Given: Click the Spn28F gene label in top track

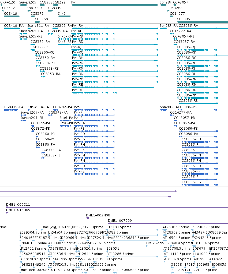Looking at the screenshot, I should 165,2.
